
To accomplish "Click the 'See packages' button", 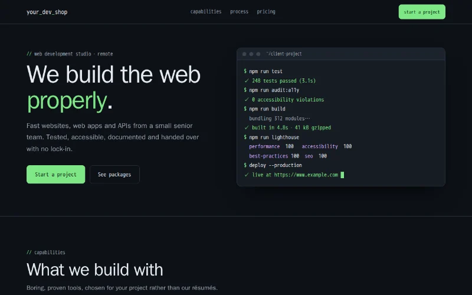I will pos(114,174).
